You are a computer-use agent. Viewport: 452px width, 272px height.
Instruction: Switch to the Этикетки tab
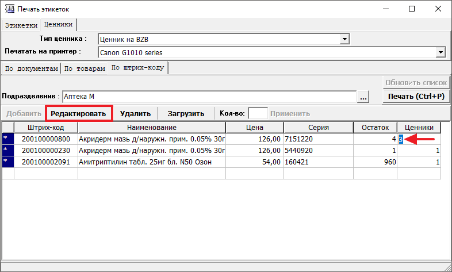(x=21, y=25)
